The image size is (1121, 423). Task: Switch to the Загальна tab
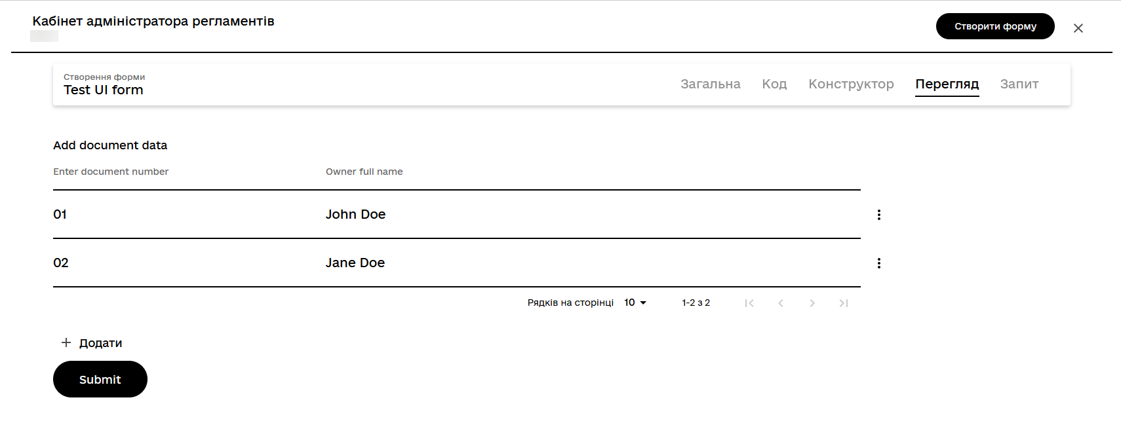710,84
